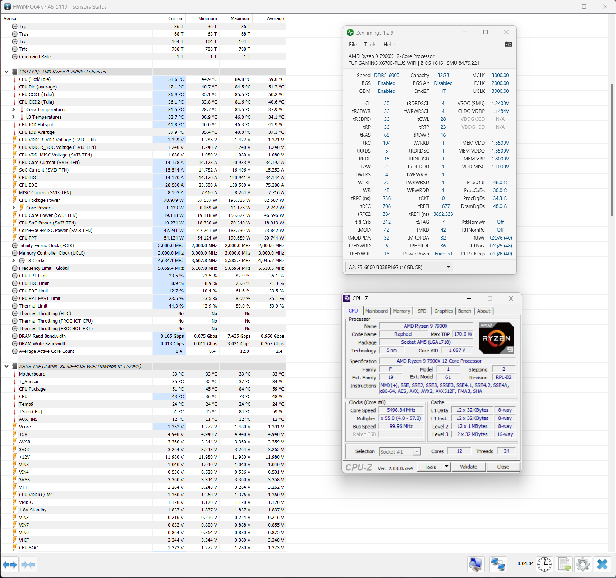The width and height of the screenshot is (616, 578).
Task: Click the collapse-columns inward arrows button in HWiNFO
Action: (x=28, y=564)
